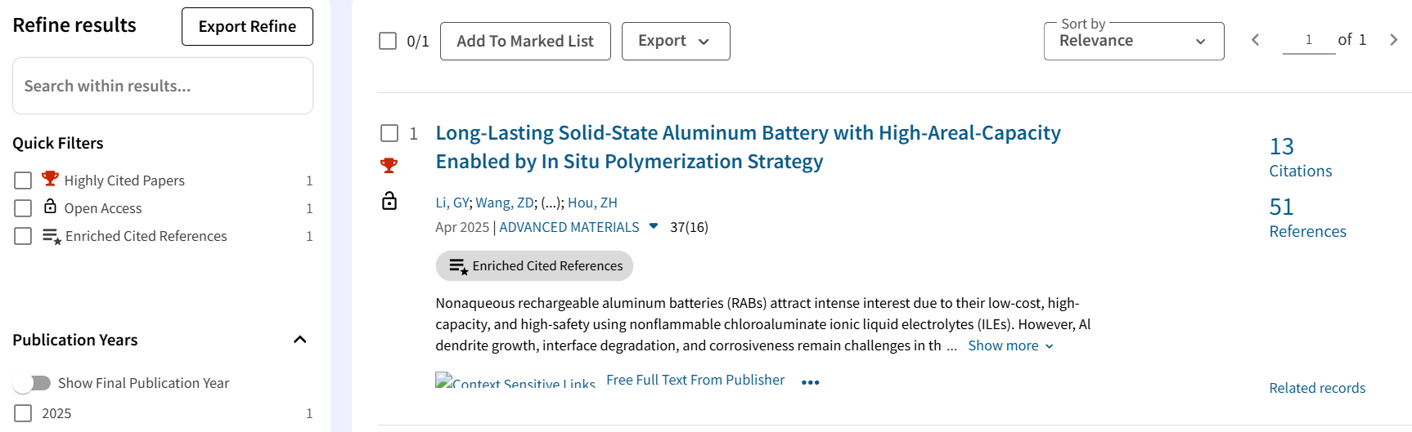
Task: Go to next results page arrow
Action: click(x=1393, y=40)
